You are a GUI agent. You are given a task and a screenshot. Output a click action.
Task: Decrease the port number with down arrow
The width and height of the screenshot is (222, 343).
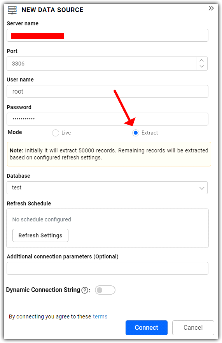(202, 66)
